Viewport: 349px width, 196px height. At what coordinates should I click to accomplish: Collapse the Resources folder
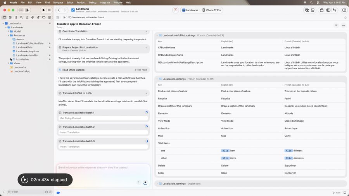(x=9, y=35)
